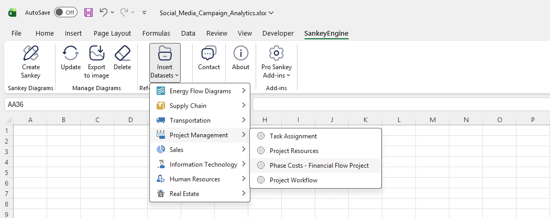Select the Project Management menu item
The image size is (550, 218).
click(200, 135)
